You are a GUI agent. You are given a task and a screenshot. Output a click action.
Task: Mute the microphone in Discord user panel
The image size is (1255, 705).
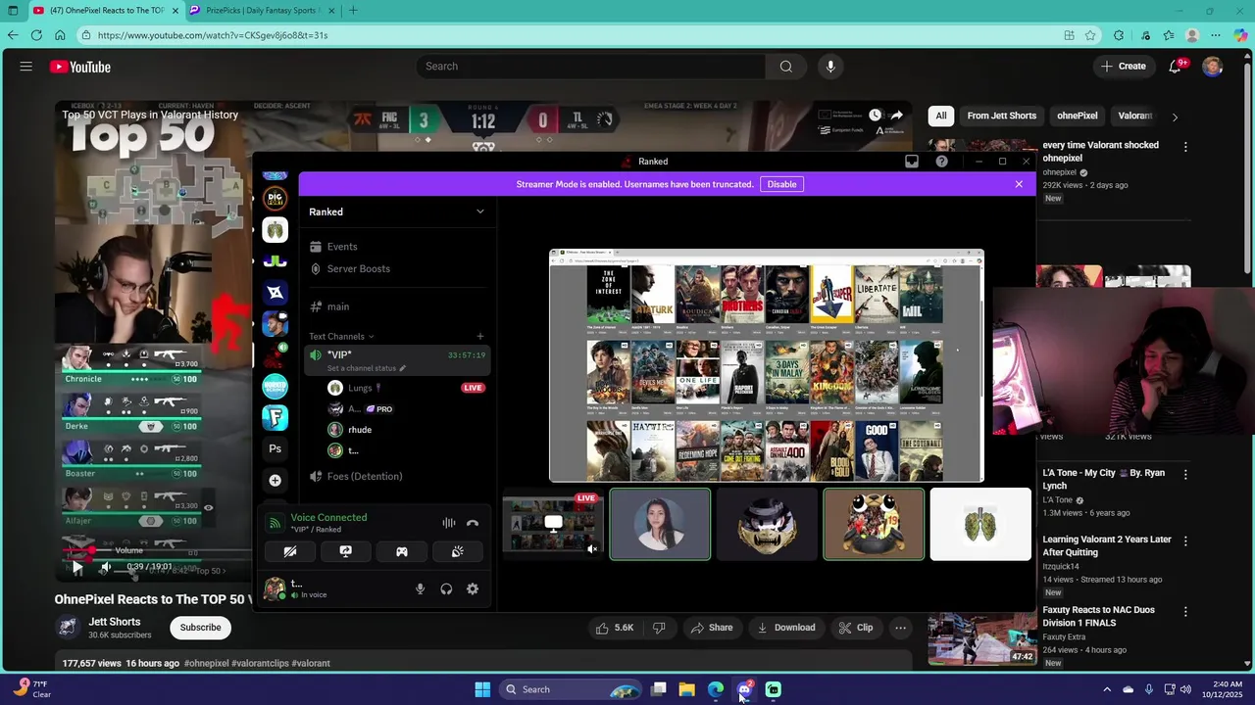(420, 588)
